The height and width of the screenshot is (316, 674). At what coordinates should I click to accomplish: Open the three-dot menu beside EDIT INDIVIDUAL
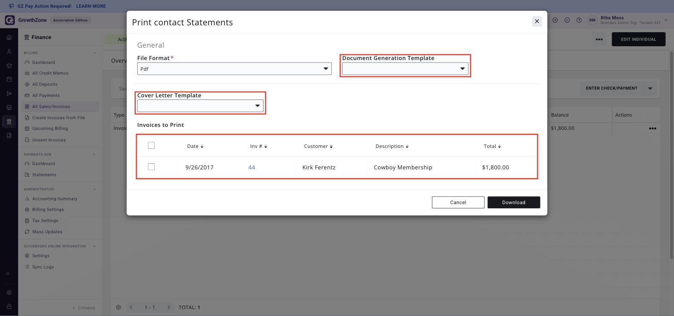[599, 39]
